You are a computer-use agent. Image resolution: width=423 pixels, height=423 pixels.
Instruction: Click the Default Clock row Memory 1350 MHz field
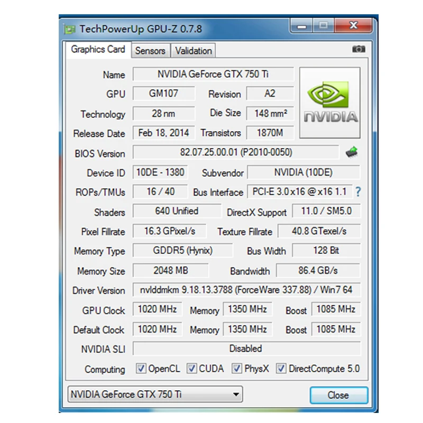click(247, 329)
